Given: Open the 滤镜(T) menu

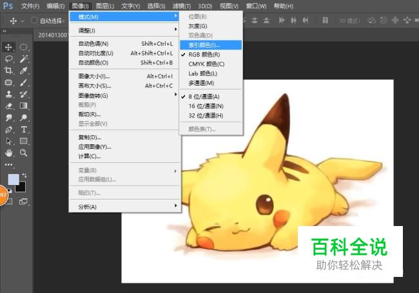Looking at the screenshot, I should [182, 6].
